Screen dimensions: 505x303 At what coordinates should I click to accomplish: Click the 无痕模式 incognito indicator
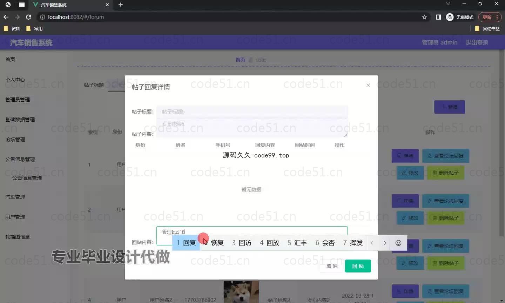click(459, 17)
